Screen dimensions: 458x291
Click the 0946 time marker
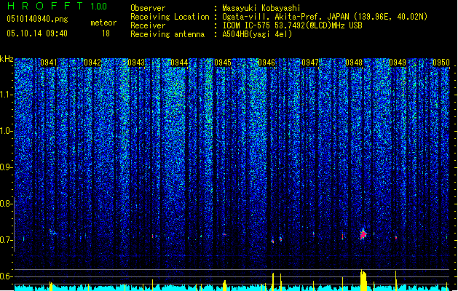[x=266, y=63]
